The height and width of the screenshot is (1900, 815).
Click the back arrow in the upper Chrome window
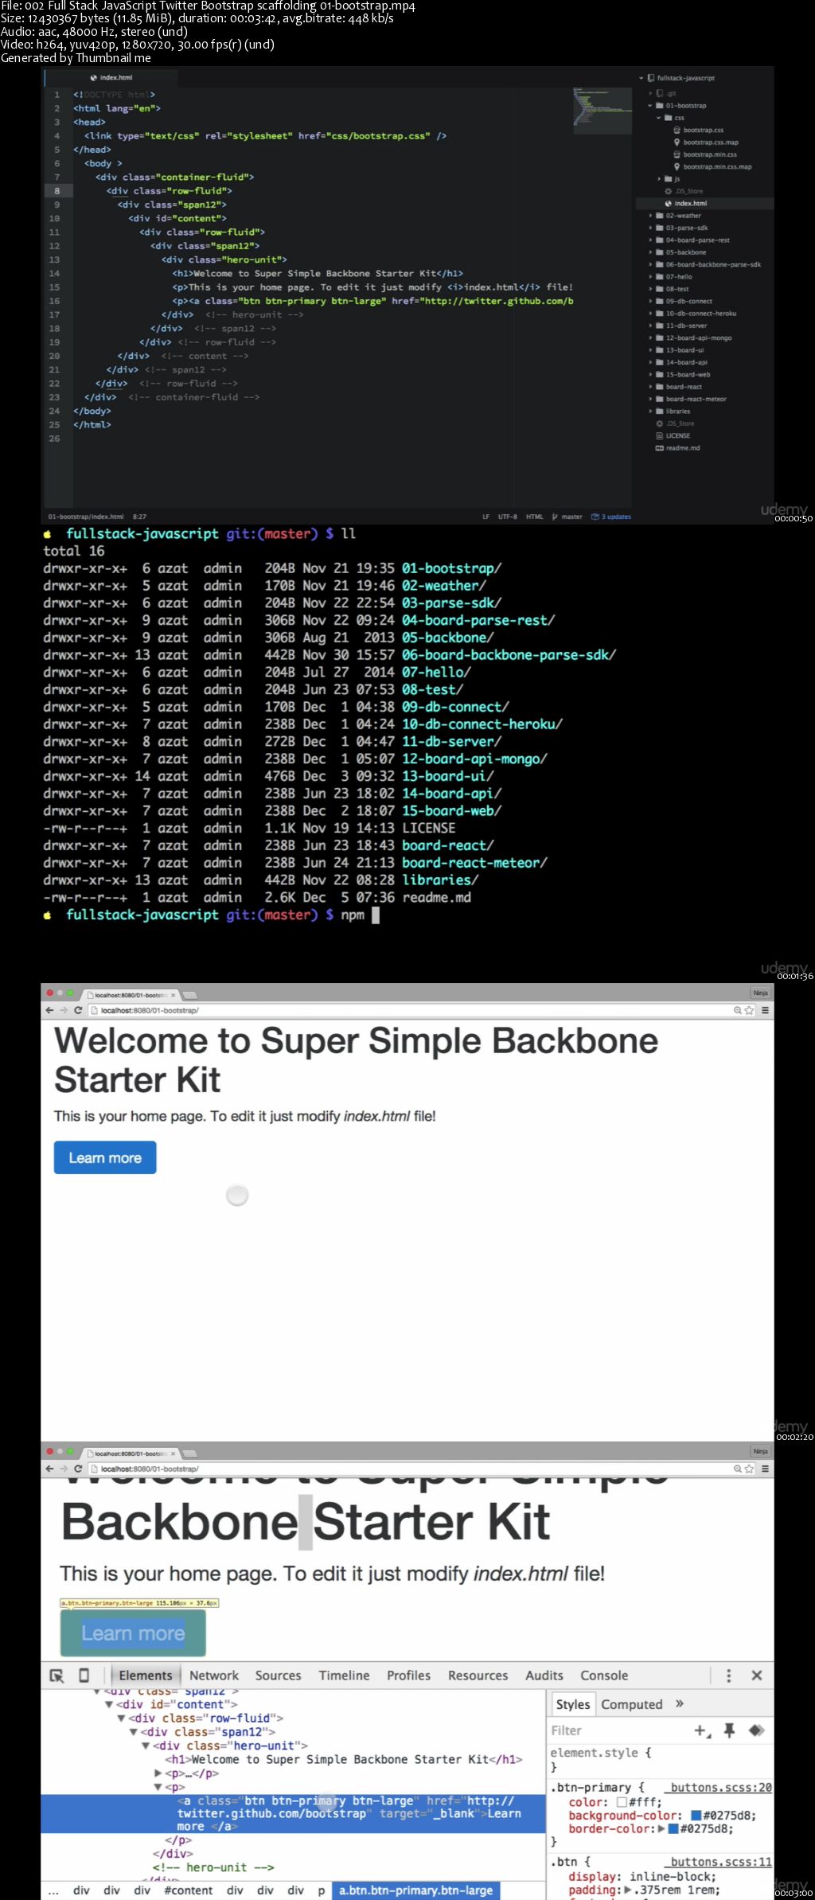[49, 1010]
